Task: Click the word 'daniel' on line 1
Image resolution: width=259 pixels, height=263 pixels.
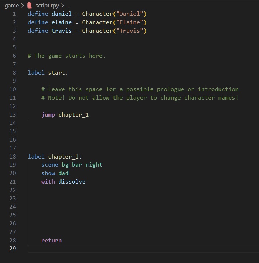Action: click(62, 14)
